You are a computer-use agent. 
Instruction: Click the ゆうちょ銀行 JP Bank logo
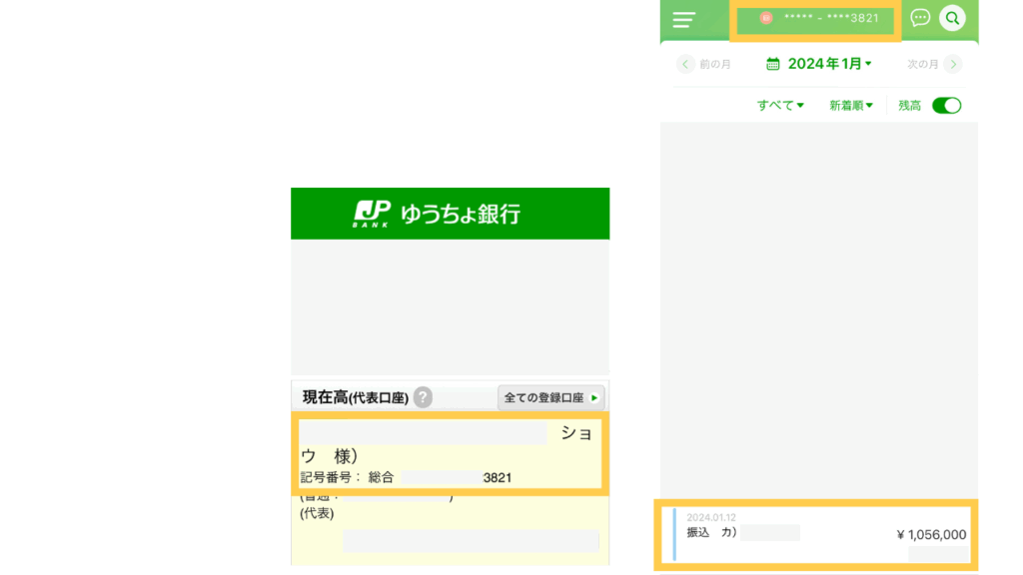pos(437,214)
